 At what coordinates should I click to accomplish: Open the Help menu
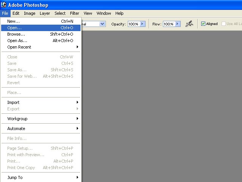[119, 13]
